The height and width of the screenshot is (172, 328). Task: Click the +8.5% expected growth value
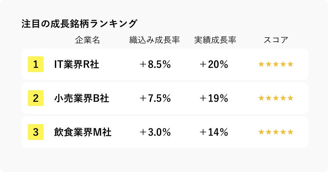tap(155, 64)
